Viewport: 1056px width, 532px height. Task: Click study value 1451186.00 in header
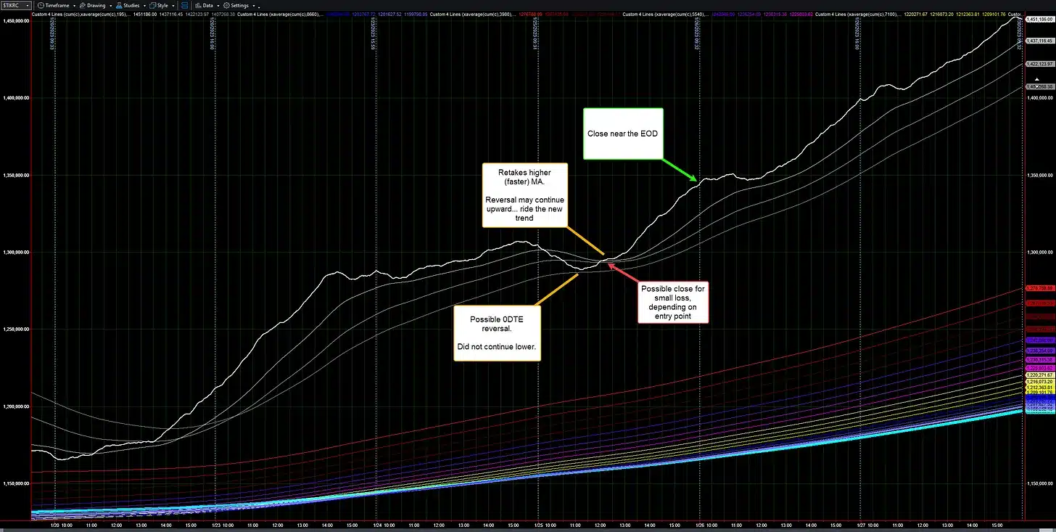pos(145,15)
